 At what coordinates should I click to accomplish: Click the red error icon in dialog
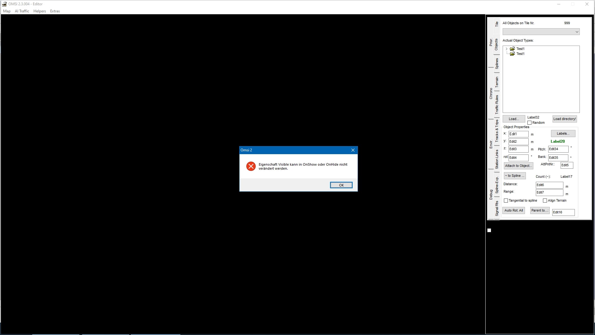pos(251,166)
